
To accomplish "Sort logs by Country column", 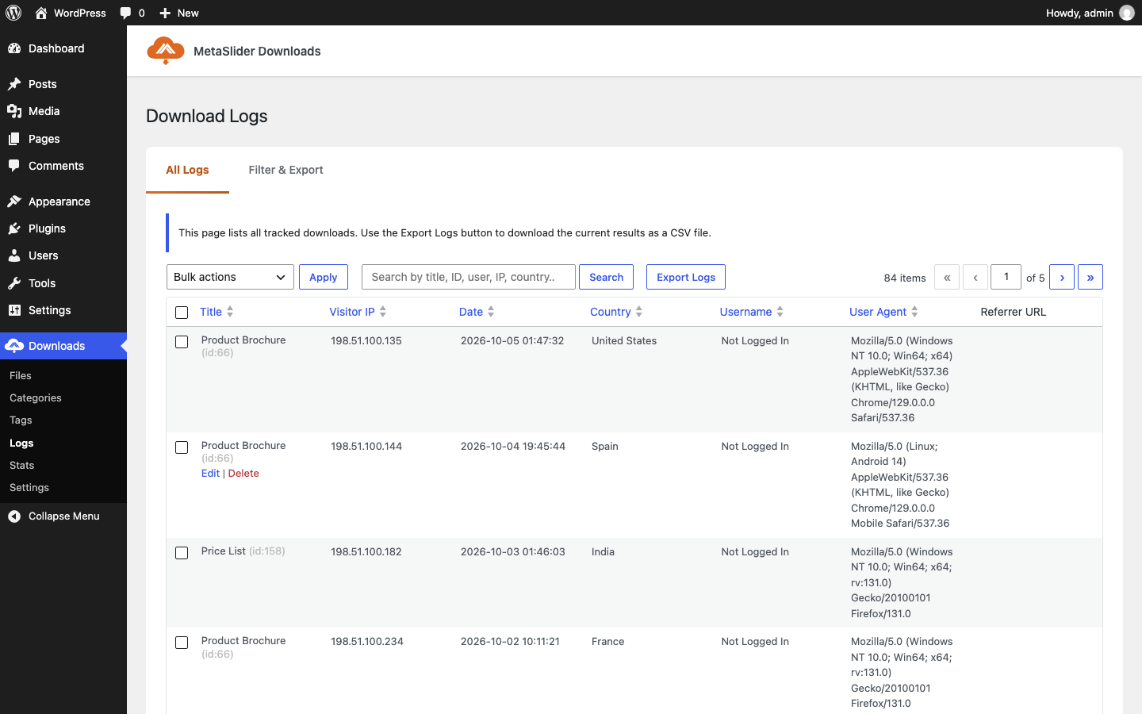I will click(616, 312).
